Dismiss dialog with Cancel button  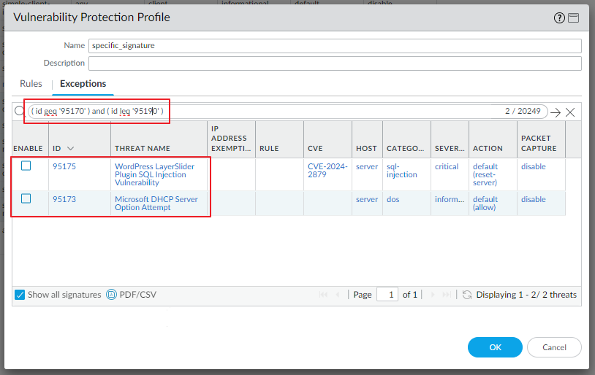click(554, 347)
